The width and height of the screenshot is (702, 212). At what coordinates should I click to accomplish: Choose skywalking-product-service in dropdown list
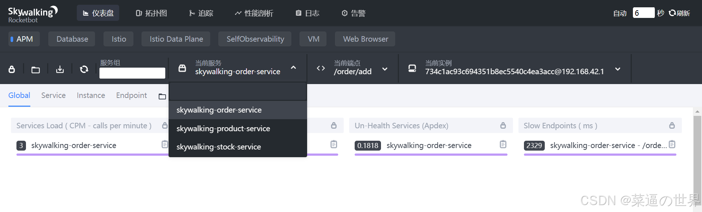tap(238, 129)
